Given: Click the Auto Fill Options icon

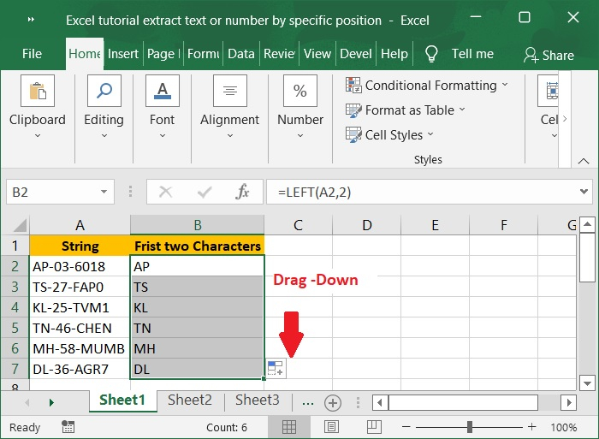Looking at the screenshot, I should point(275,369).
